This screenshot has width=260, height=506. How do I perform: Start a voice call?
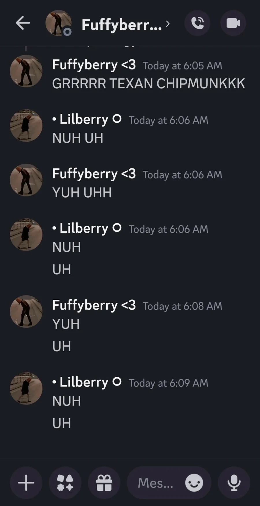click(198, 23)
